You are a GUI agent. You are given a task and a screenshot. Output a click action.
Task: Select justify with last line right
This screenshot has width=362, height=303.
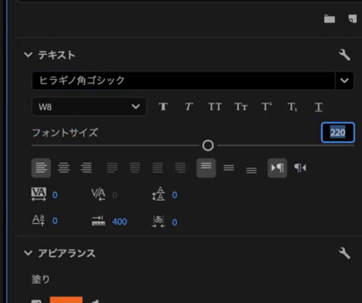tap(180, 167)
